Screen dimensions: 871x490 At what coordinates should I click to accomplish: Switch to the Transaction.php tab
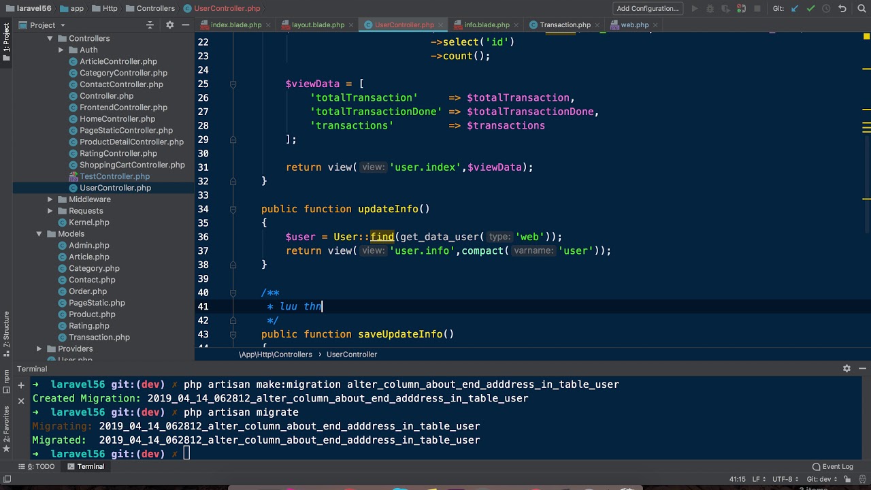(x=565, y=25)
